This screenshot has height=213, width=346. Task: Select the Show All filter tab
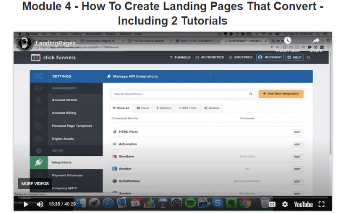(121, 108)
